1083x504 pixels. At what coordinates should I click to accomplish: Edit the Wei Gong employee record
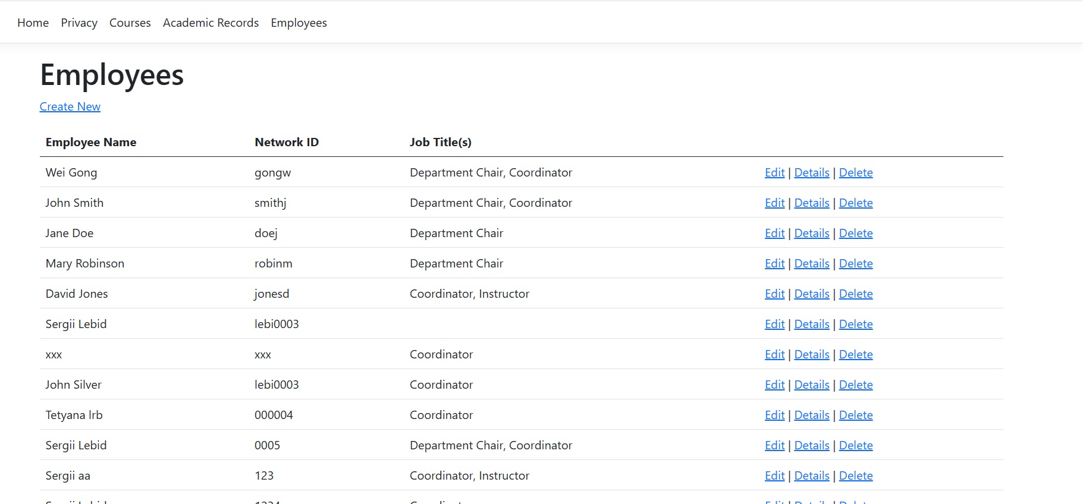(x=774, y=172)
